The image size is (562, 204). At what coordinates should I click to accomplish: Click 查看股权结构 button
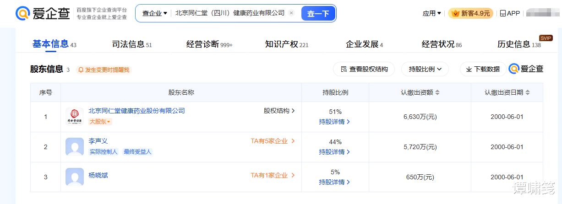point(364,69)
